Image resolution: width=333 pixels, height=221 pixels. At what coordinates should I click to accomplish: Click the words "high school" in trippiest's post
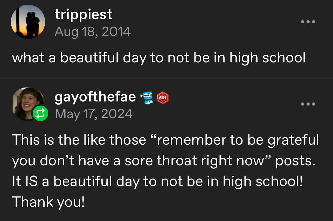267,58
